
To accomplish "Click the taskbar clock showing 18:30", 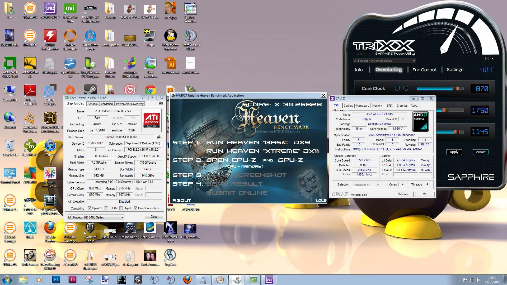I will [x=492, y=280].
